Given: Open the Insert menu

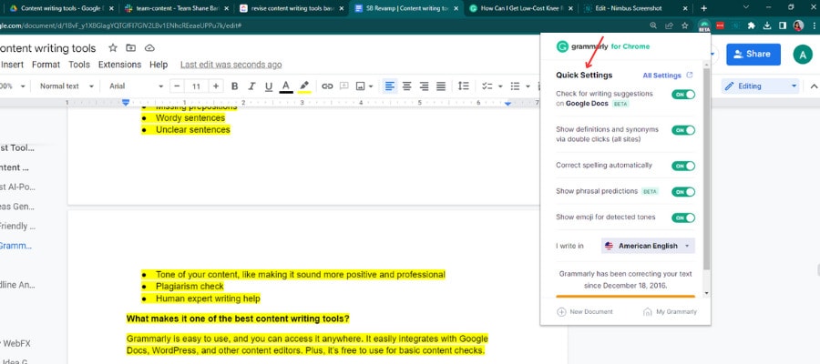Looking at the screenshot, I should (x=12, y=65).
